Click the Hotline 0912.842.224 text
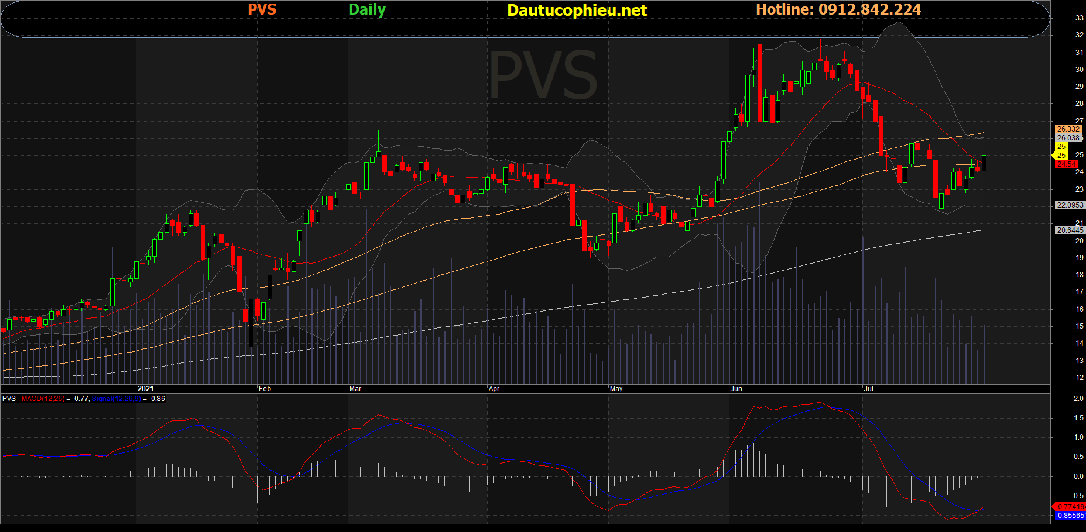This screenshot has width=1086, height=532. (x=838, y=10)
